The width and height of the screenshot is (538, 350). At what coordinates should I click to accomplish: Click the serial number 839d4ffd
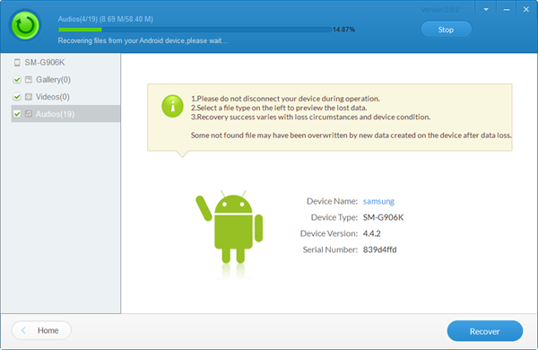point(380,249)
